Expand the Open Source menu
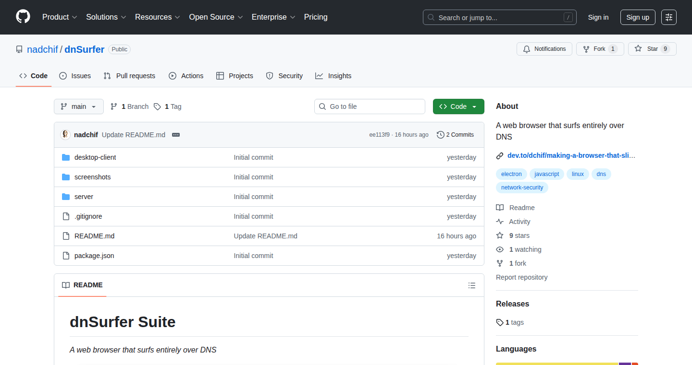 pyautogui.click(x=216, y=17)
